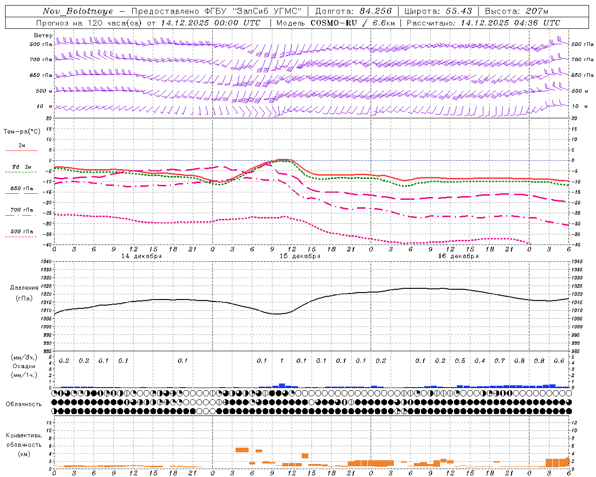Click the Осадки panel label
Viewport: 596px width, 477px height.
(24, 366)
